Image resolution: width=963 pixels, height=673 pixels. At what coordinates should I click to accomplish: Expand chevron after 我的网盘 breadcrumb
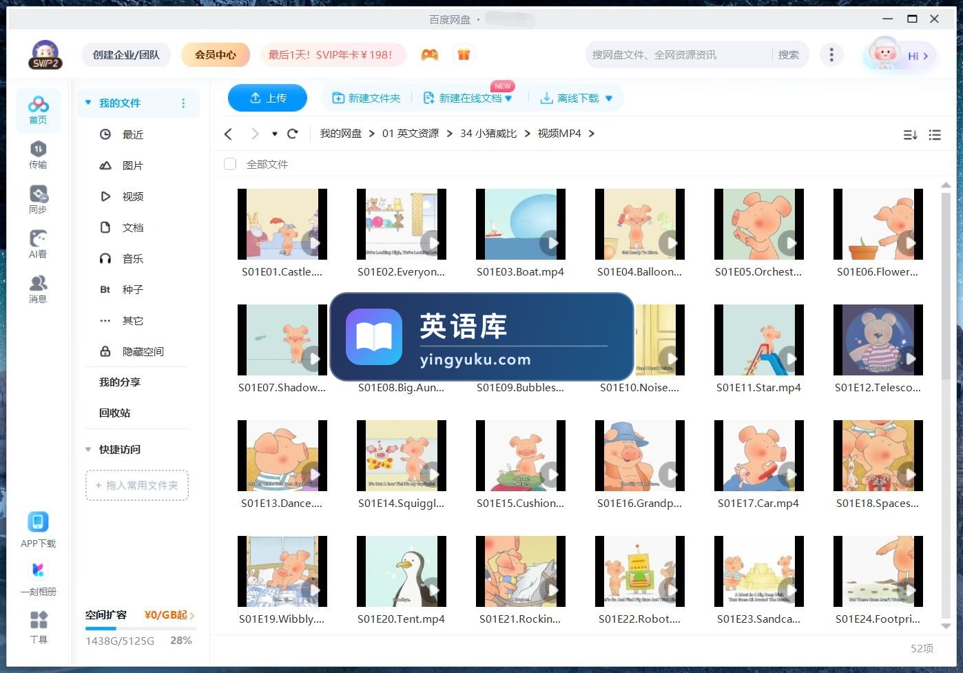click(372, 134)
